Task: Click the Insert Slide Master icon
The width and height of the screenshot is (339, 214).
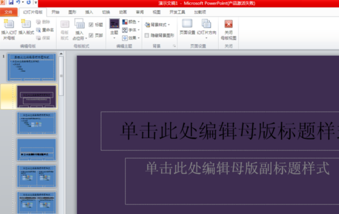Action: coord(9,24)
